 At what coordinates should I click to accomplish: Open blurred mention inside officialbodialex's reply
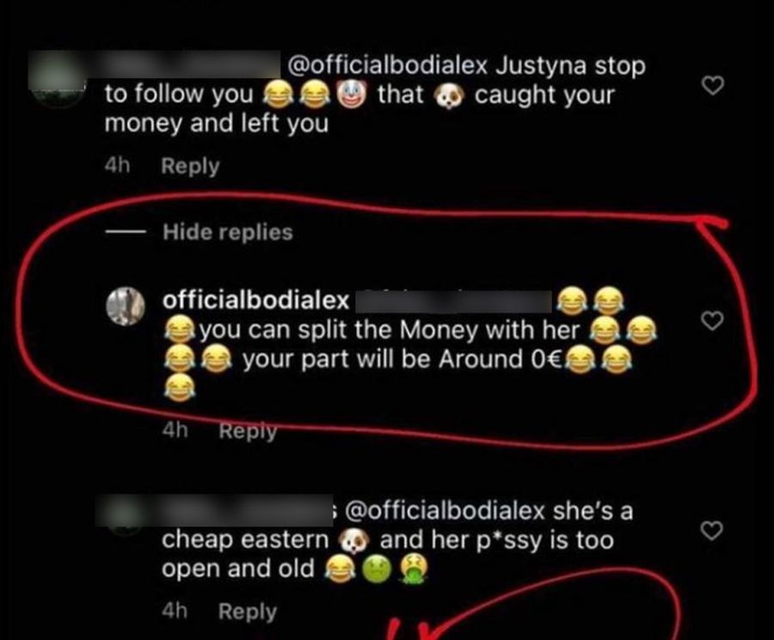453,302
